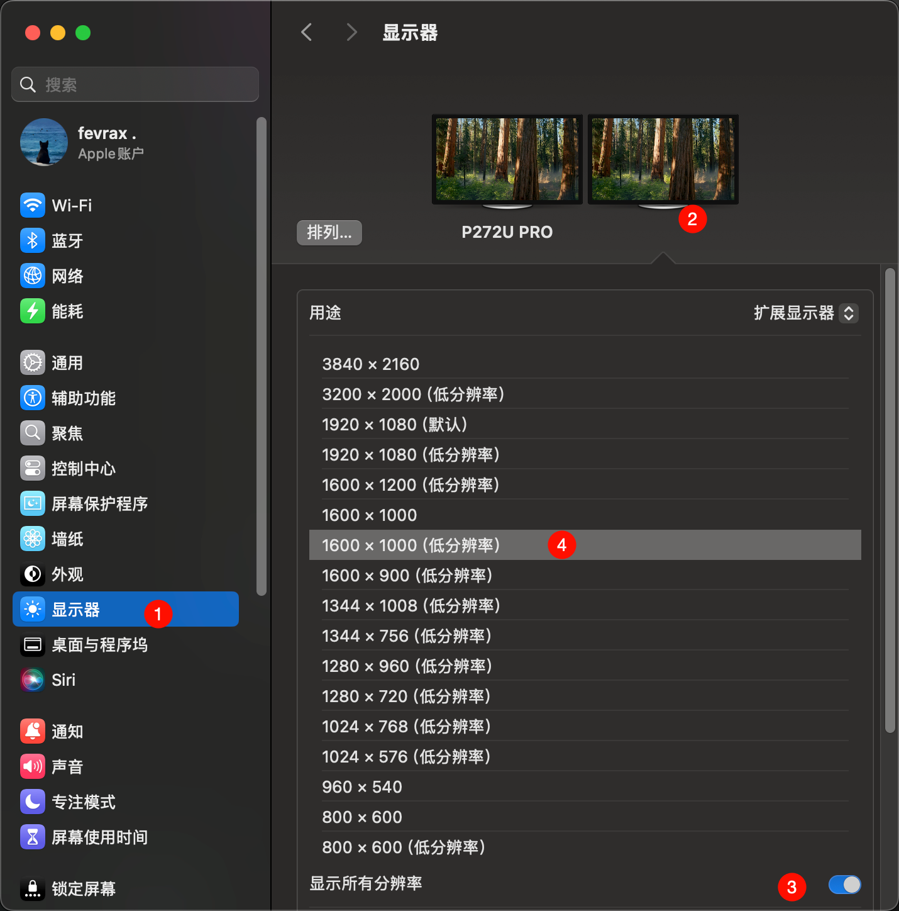Image resolution: width=899 pixels, height=911 pixels.
Task: Open the 辅助功能 settings pane
Action: coord(84,398)
